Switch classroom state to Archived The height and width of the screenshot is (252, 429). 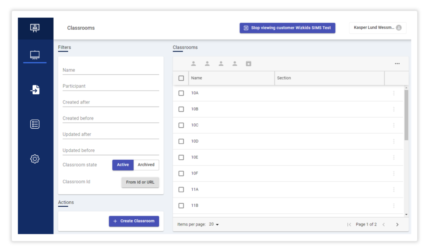pos(146,165)
